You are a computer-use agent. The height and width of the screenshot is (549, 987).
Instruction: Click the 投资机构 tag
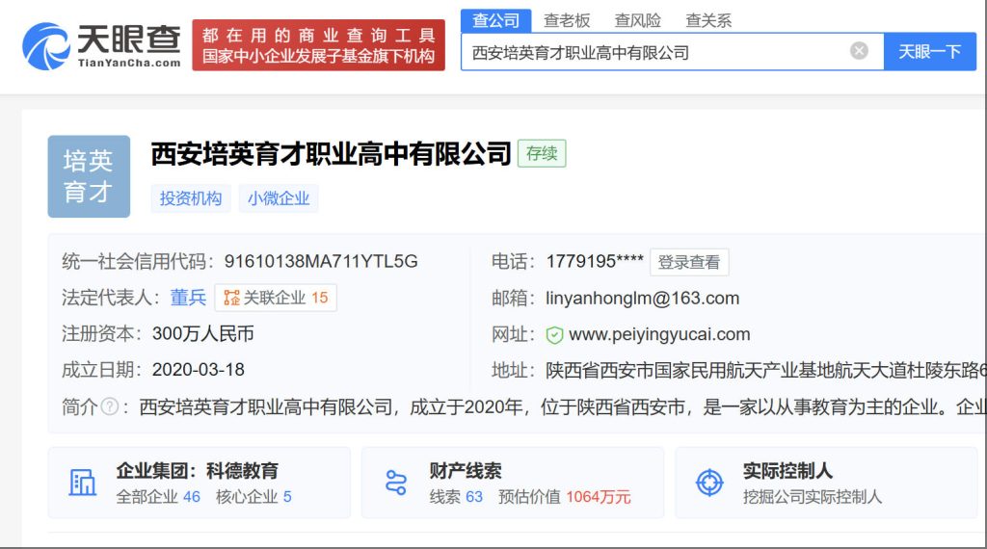(191, 198)
